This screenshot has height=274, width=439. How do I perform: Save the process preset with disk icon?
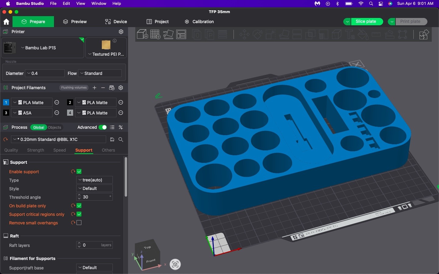pyautogui.click(x=112, y=139)
